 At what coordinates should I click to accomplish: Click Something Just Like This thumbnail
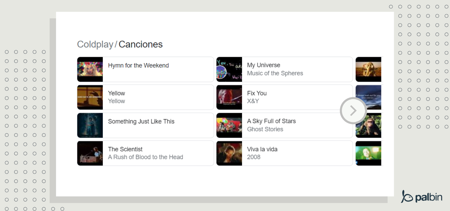pyautogui.click(x=90, y=125)
